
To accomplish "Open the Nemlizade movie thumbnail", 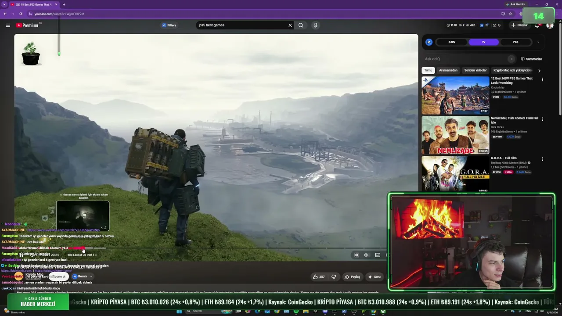I will [455, 135].
